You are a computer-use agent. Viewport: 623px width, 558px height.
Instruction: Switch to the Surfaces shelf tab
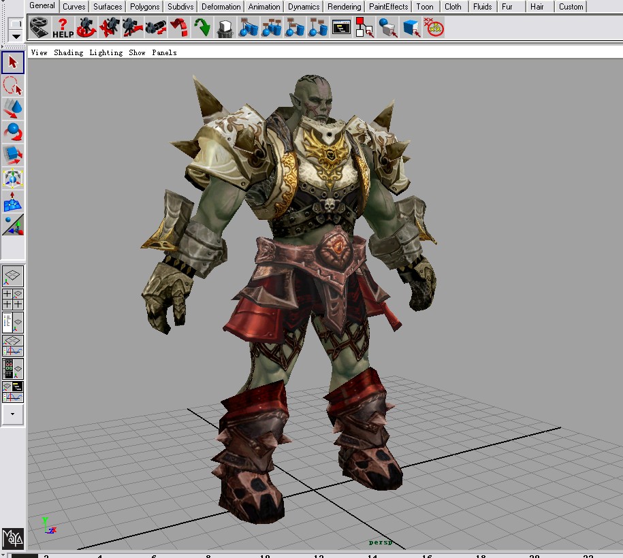click(108, 7)
